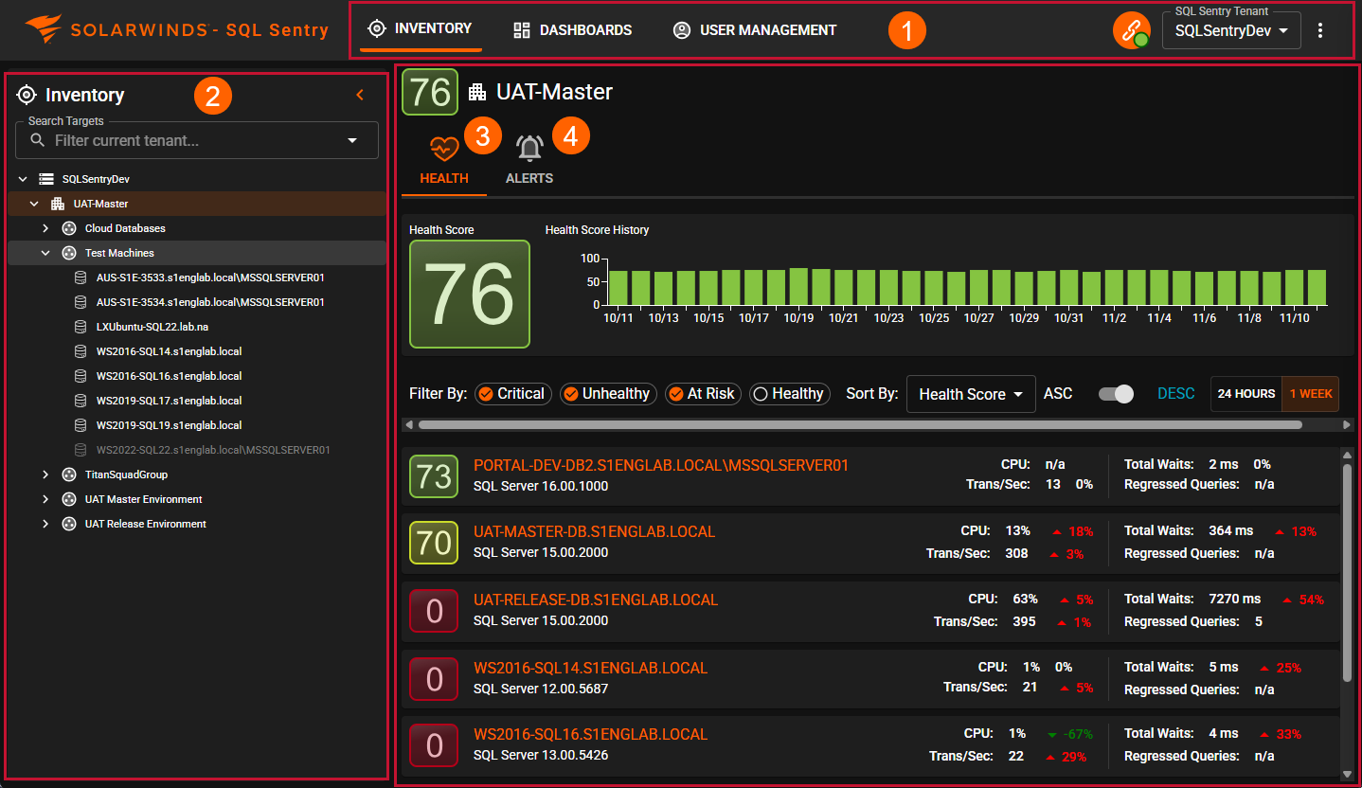Open the UAT-RELEASE-DB.S1ENGLAB.LOCAL server link

coord(596,600)
